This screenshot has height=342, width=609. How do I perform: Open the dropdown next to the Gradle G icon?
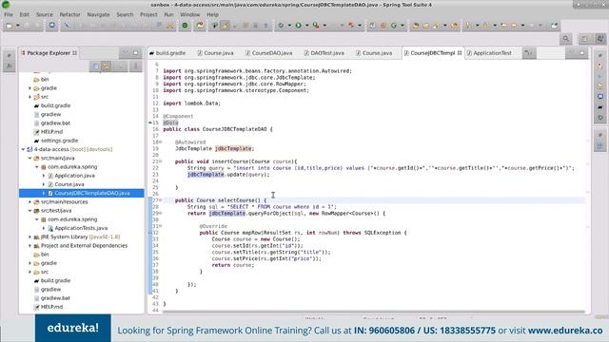coord(403,26)
